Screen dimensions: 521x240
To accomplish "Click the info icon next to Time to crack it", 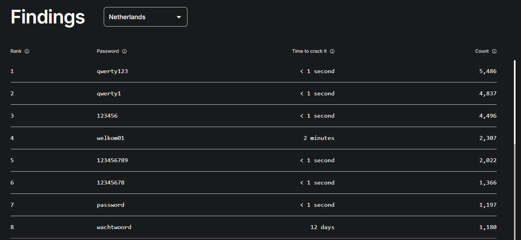I will 332,51.
